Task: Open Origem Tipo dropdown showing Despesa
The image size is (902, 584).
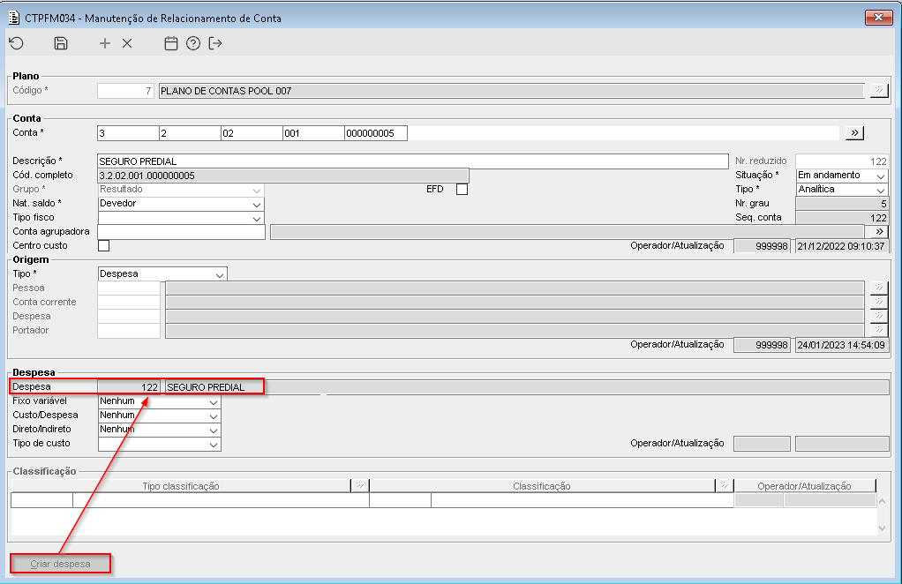Action: point(162,273)
